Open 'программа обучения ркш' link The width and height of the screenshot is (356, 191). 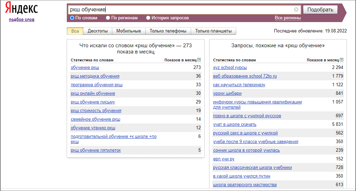coord(97,85)
